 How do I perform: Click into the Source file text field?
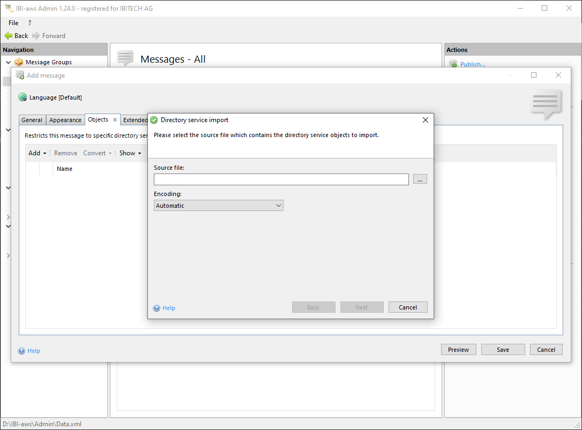coord(281,179)
